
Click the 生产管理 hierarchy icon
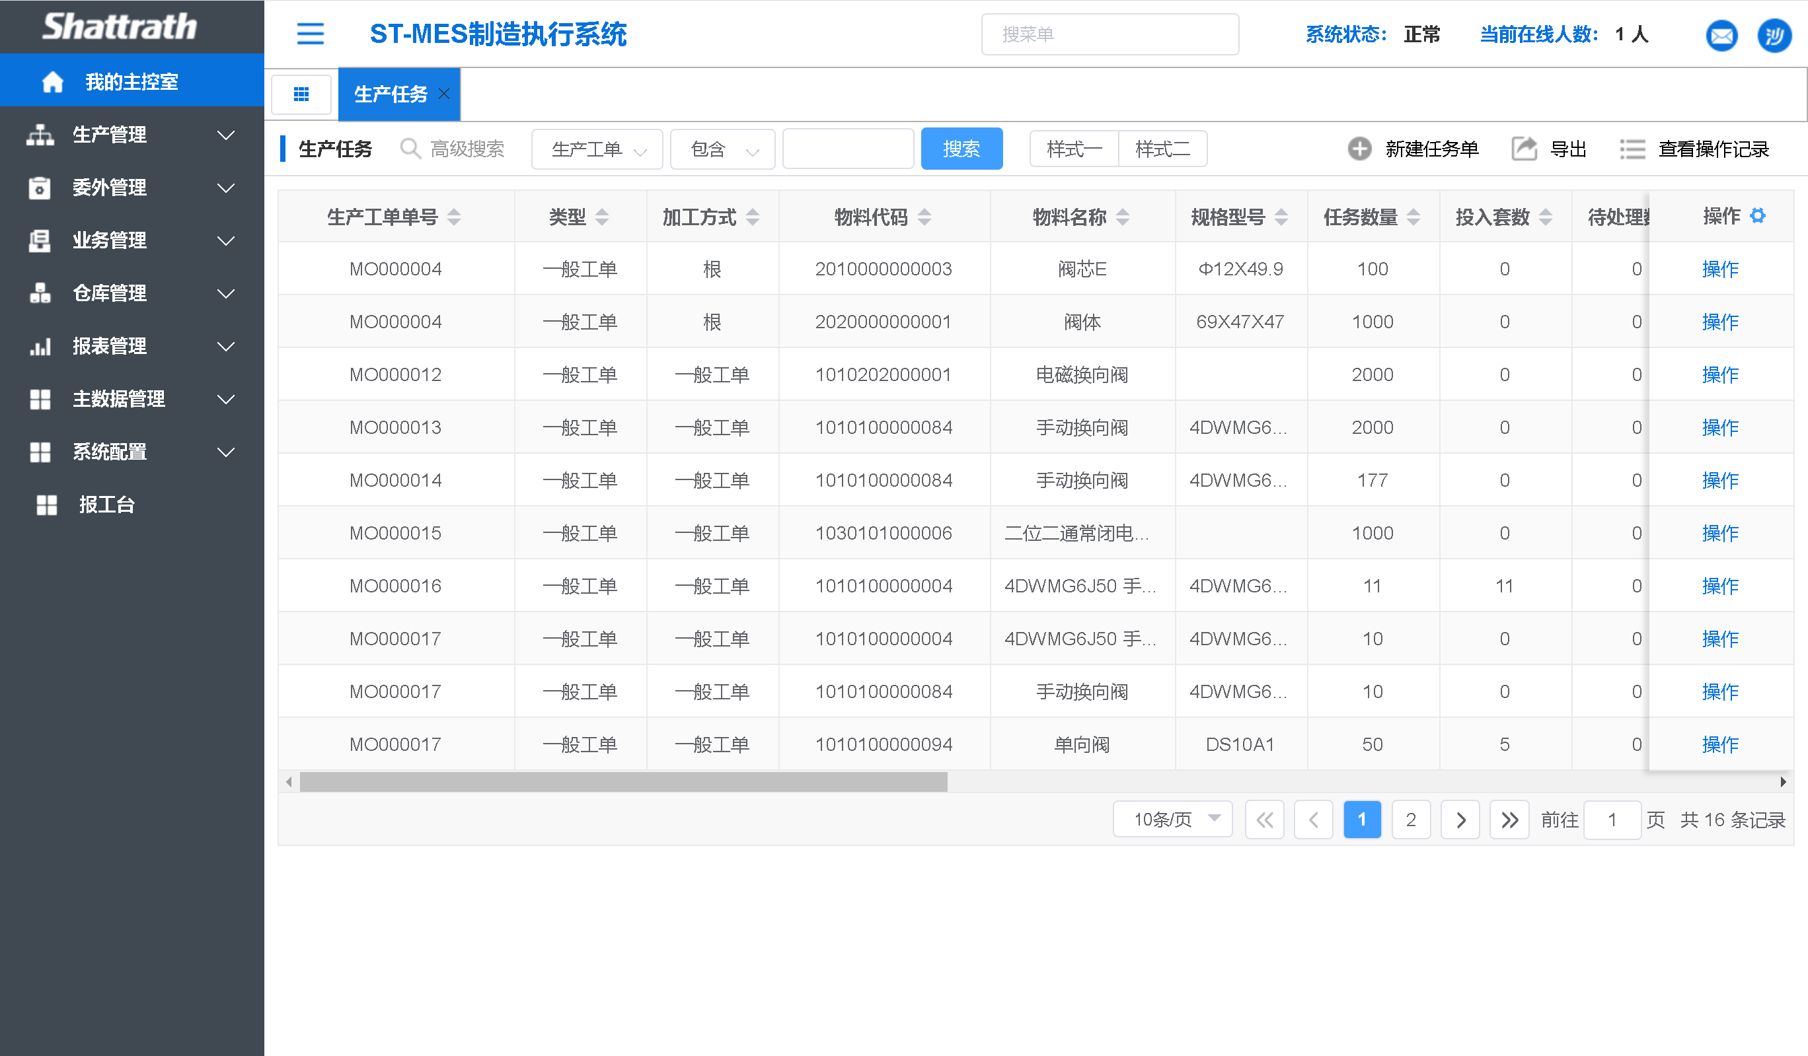[40, 135]
